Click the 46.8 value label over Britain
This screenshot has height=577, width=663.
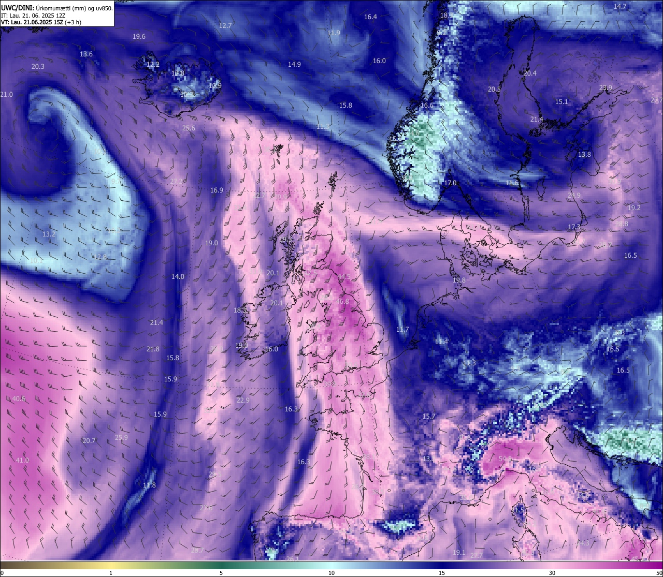tap(342, 301)
